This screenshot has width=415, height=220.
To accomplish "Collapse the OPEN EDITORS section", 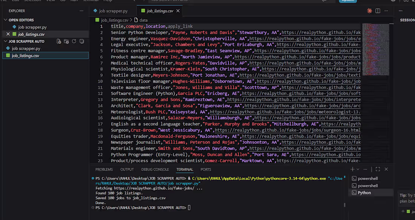I will click(x=5, y=20).
